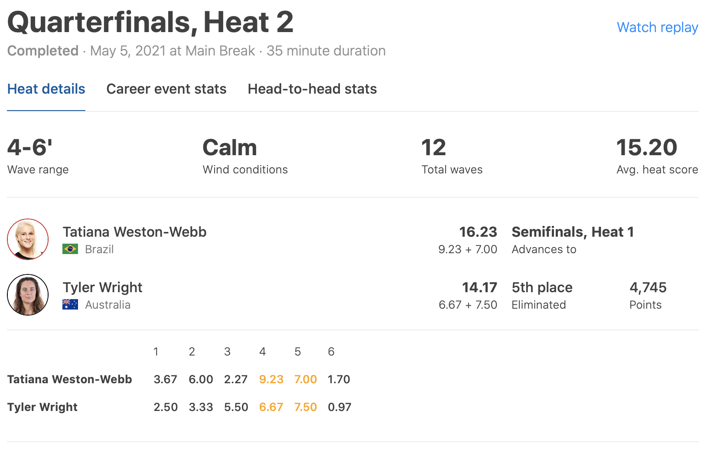This screenshot has height=450, width=710.
Task: Open the Career event stats tab
Action: (166, 89)
